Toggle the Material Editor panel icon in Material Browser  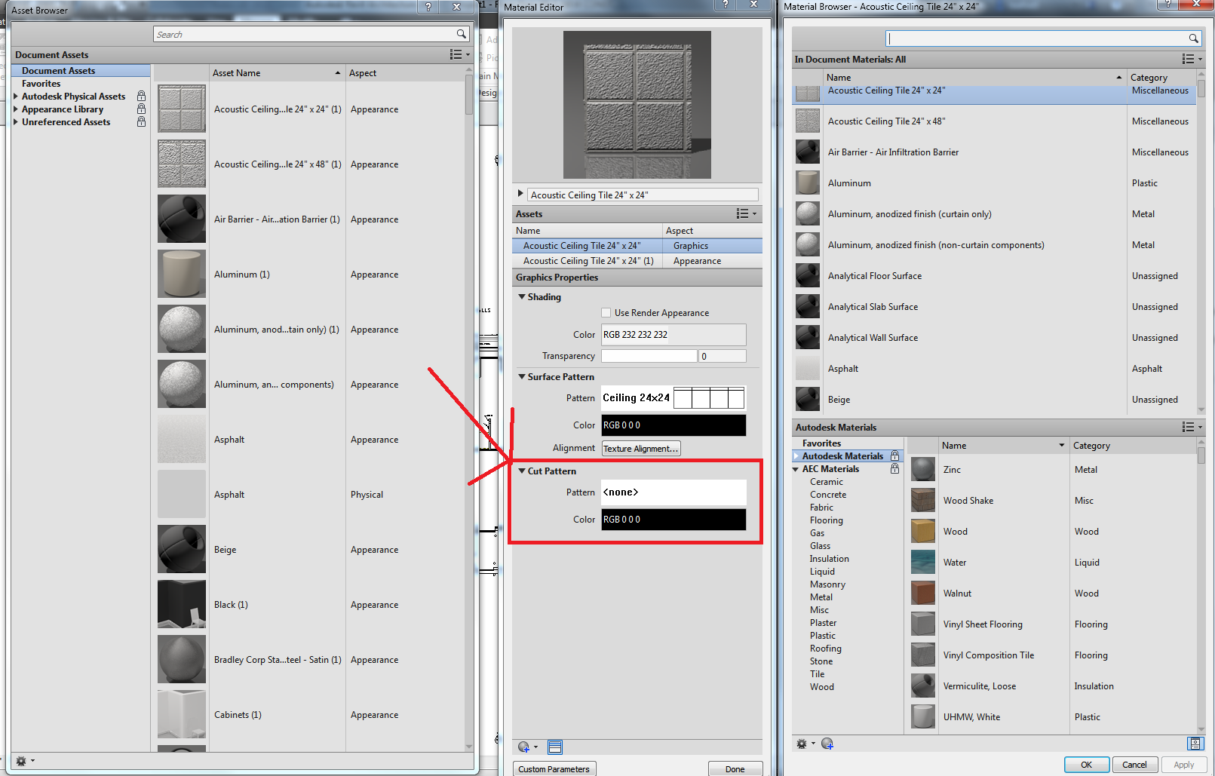click(1195, 744)
